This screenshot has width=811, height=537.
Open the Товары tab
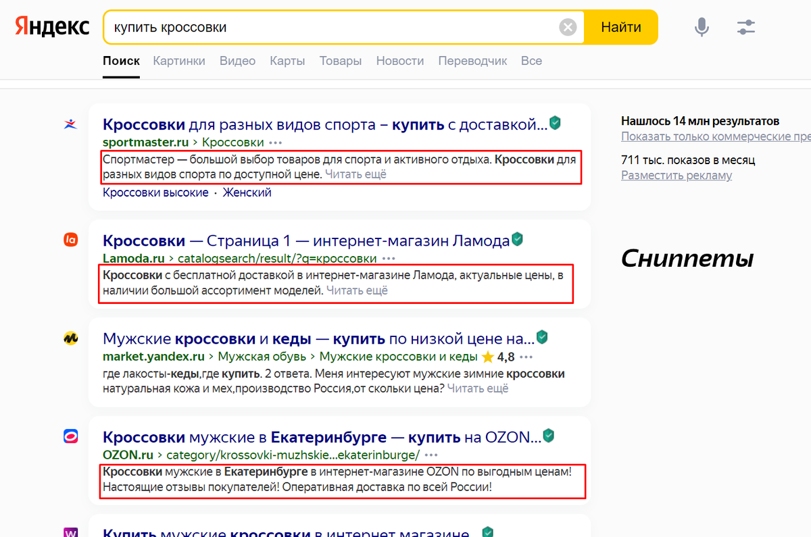(x=341, y=61)
